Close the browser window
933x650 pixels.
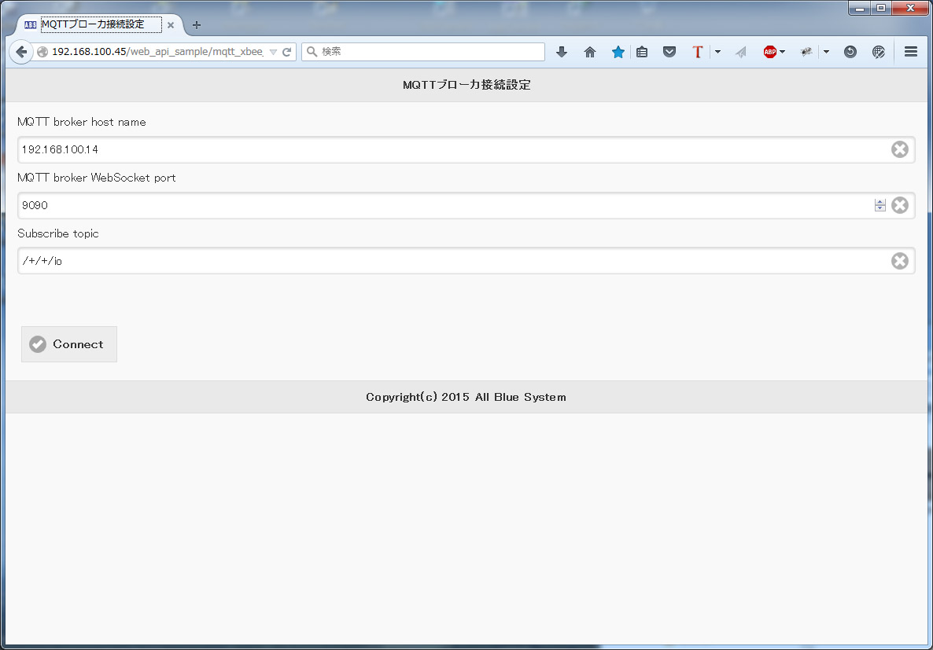[910, 9]
